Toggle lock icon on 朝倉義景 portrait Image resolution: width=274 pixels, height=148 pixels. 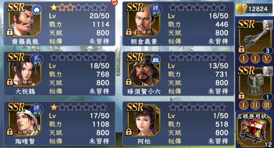[128, 32]
